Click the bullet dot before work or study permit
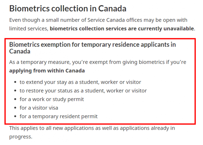The height and width of the screenshot is (145, 203). pyautogui.click(x=15, y=99)
